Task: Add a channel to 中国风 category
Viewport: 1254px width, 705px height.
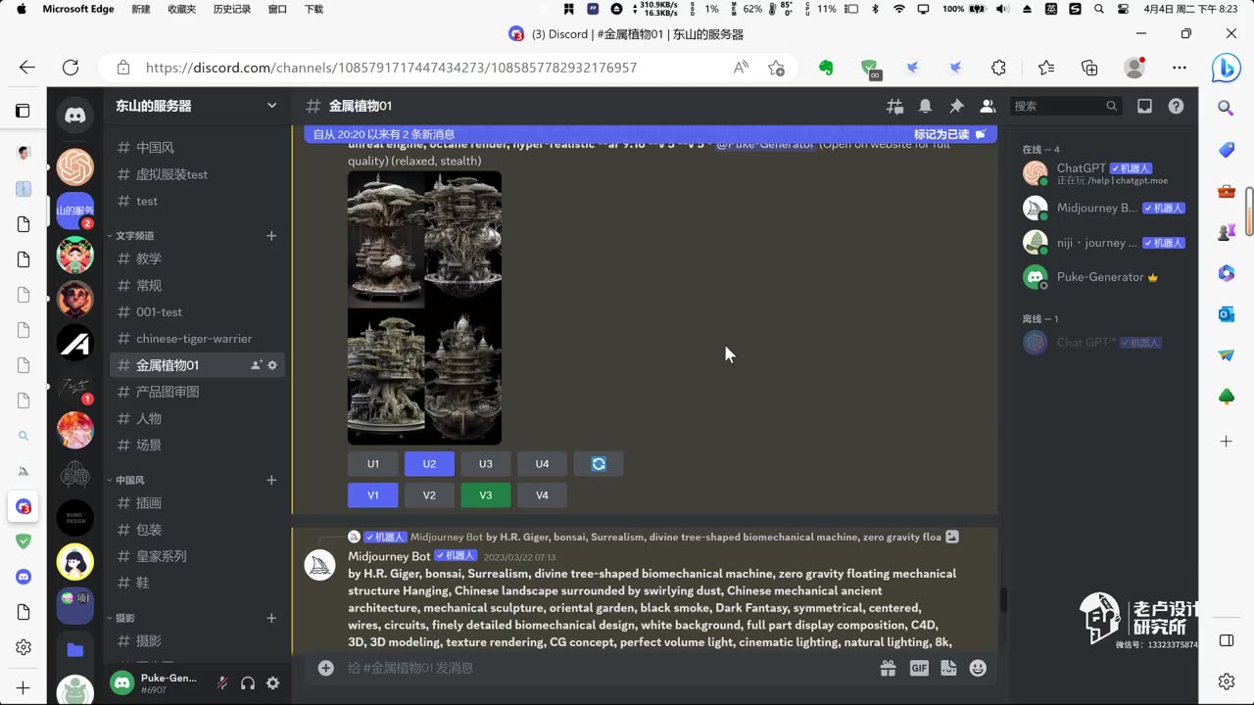Action: [x=271, y=480]
